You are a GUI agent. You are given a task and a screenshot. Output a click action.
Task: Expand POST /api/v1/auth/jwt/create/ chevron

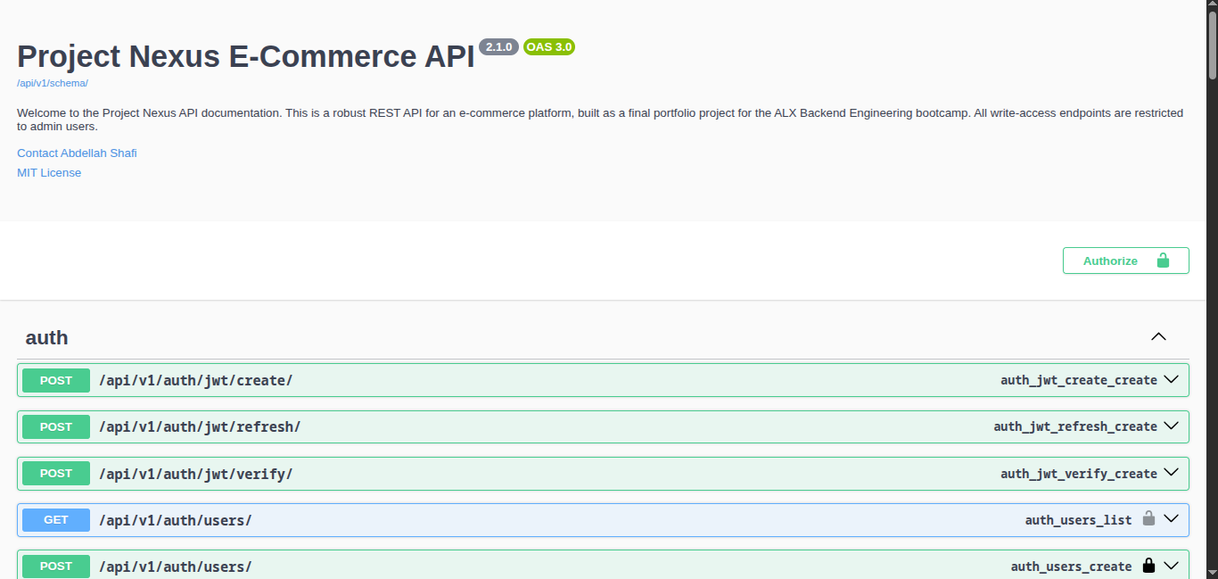pyautogui.click(x=1172, y=379)
